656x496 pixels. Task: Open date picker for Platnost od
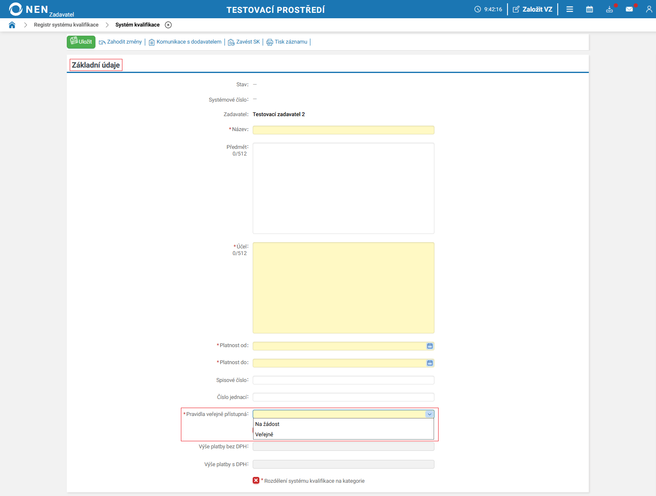(430, 346)
